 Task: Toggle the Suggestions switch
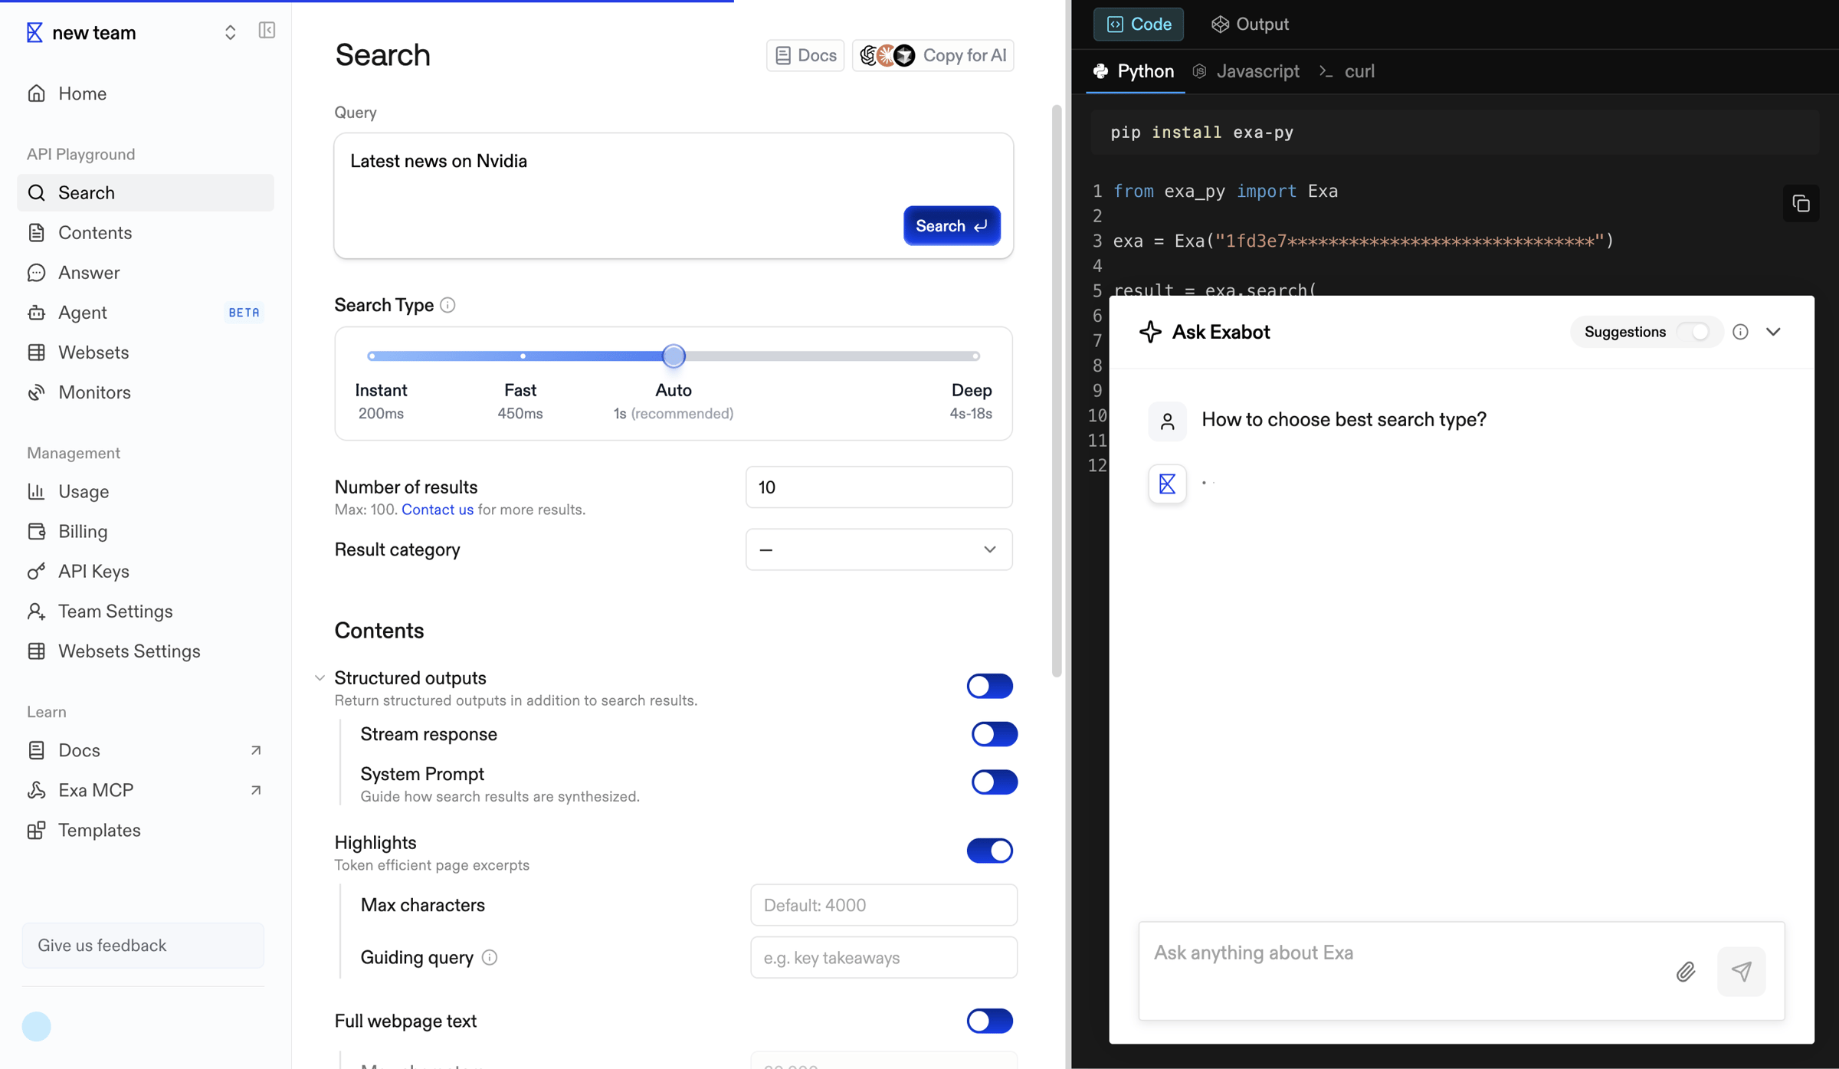click(x=1693, y=332)
